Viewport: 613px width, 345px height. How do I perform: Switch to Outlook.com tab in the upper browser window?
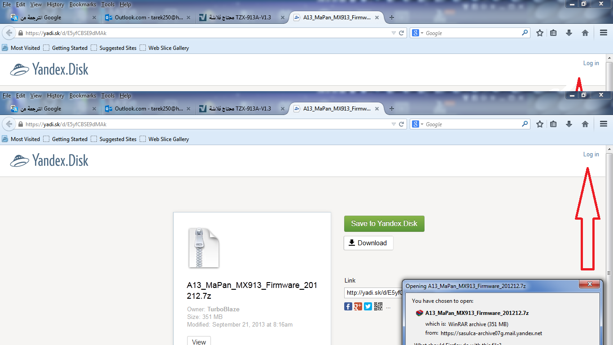pos(148,18)
